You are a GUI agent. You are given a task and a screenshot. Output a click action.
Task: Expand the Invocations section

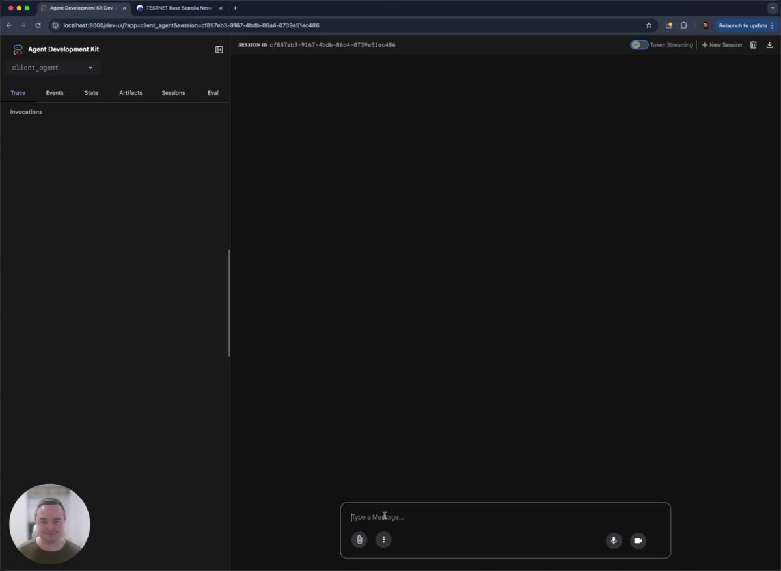[x=25, y=112]
